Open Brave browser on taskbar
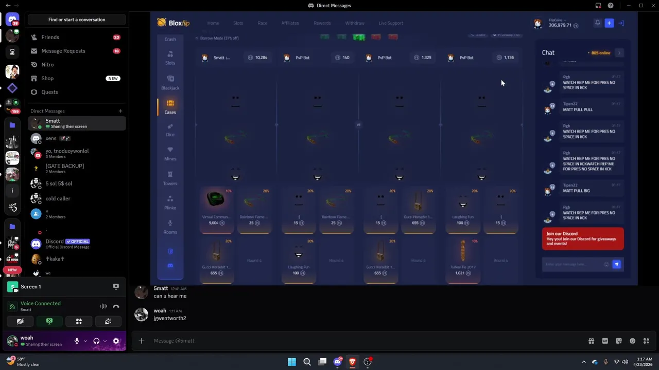This screenshot has width=659, height=370. pos(352,362)
